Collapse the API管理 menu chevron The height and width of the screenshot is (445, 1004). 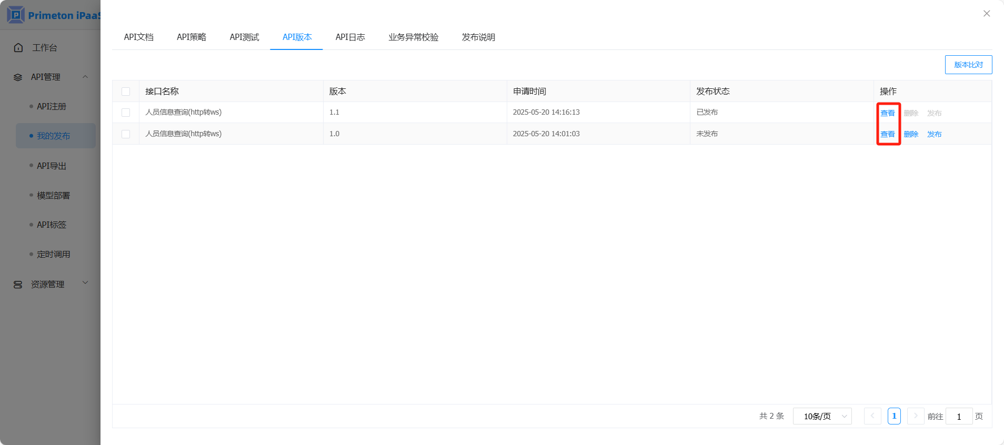85,77
